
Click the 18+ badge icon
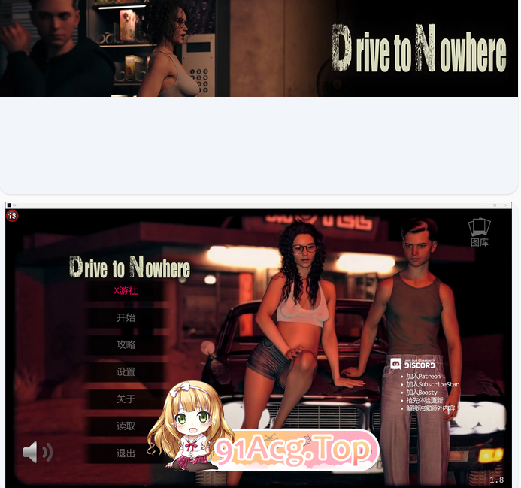point(12,215)
